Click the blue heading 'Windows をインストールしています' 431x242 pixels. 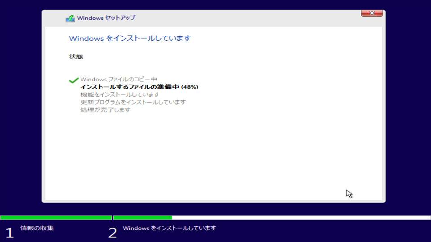[x=130, y=39]
